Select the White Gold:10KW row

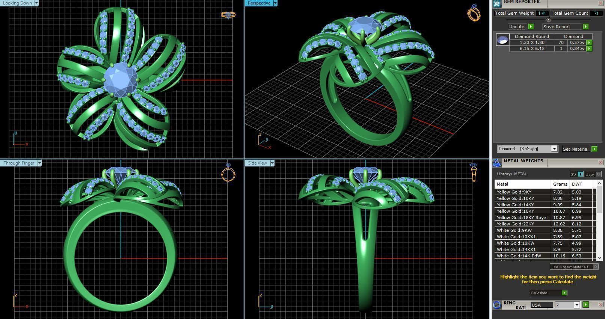(545, 243)
